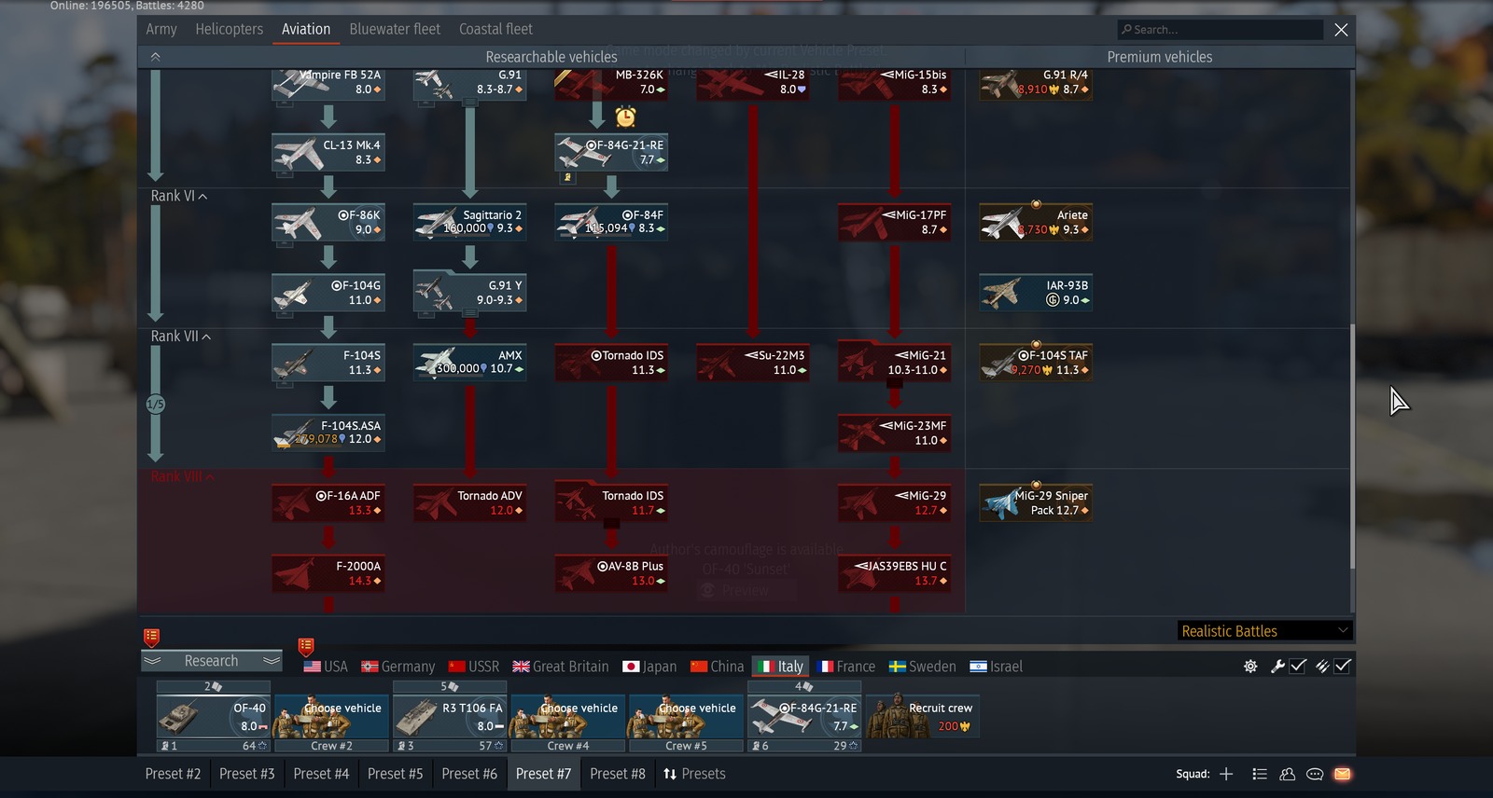
Task: Select the Vampire FB 52A aircraft
Action: click(328, 83)
